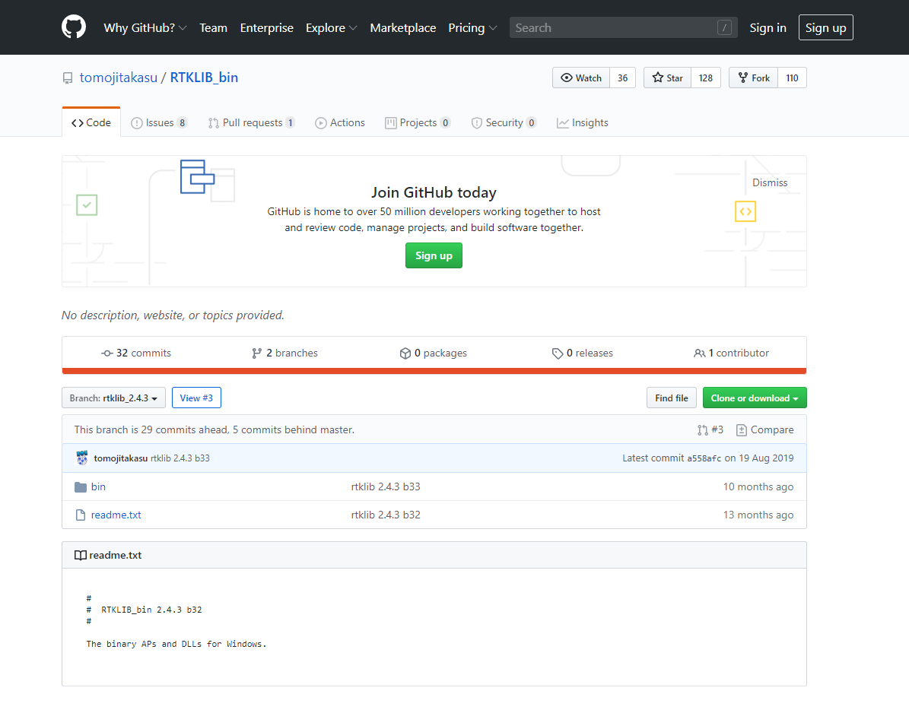Fork the repository with the Fork button

[753, 78]
